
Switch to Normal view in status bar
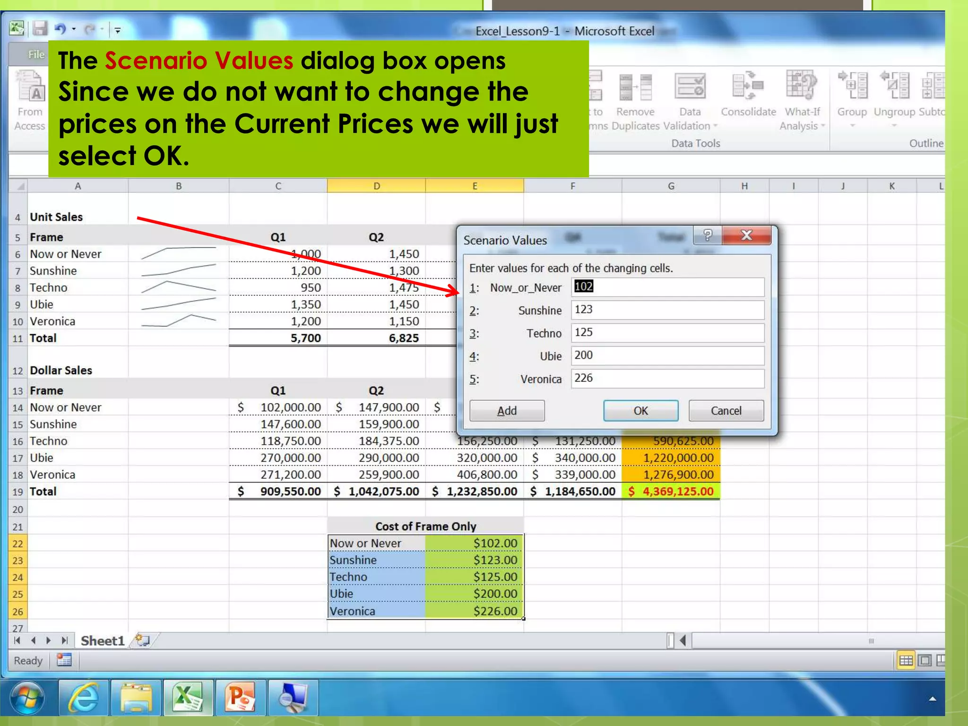(x=906, y=660)
